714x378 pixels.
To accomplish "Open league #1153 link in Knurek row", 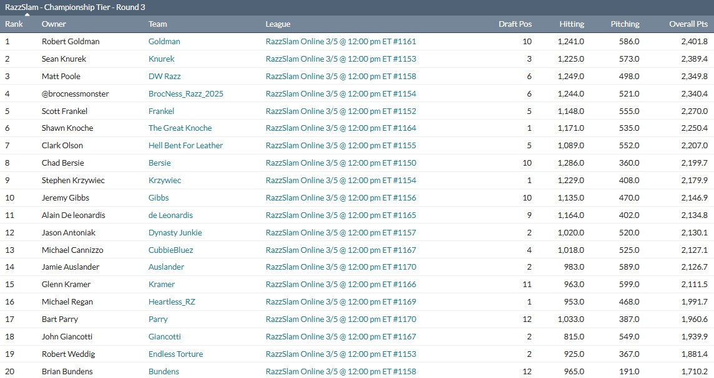I will 341,59.
